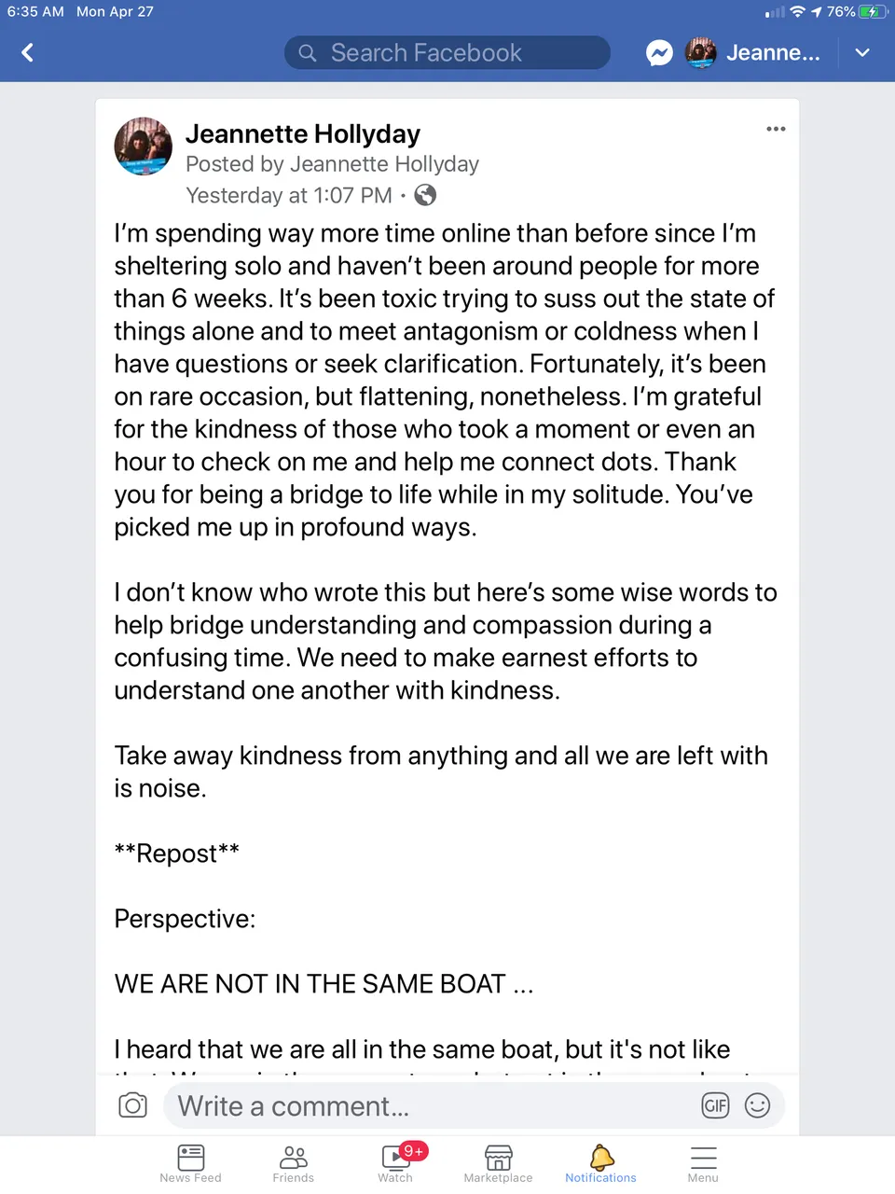Switch to the Friends tab
Image resolution: width=895 pixels, height=1194 pixels.
[x=294, y=1163]
